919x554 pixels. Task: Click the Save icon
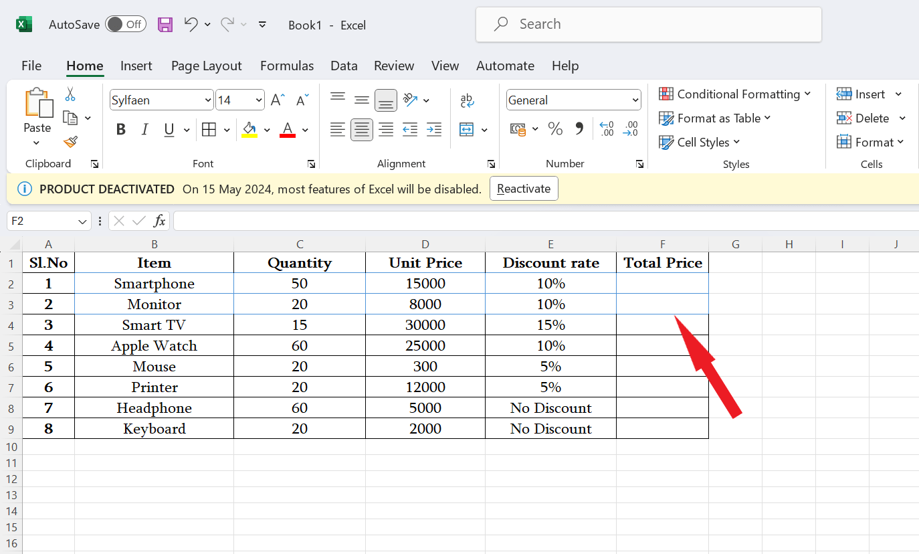[x=165, y=24]
